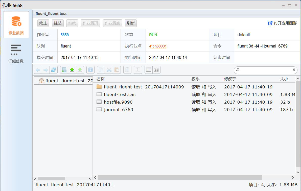Click the 继续 button
The height and width of the screenshot is (191, 301).
[x=72, y=23]
